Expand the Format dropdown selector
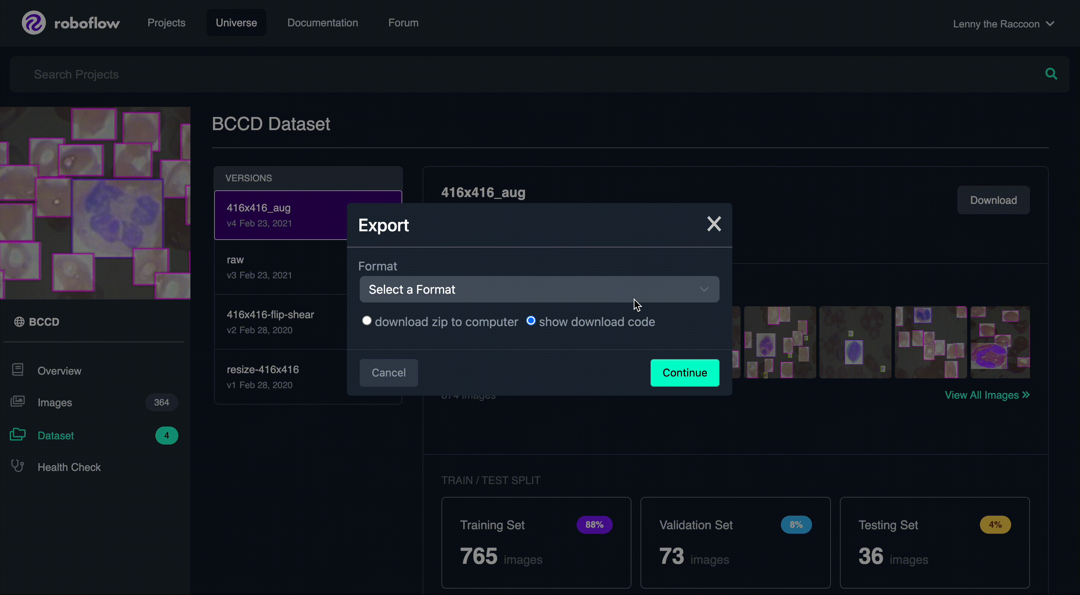Screen dimensions: 1080x595 pyautogui.click(x=538, y=290)
